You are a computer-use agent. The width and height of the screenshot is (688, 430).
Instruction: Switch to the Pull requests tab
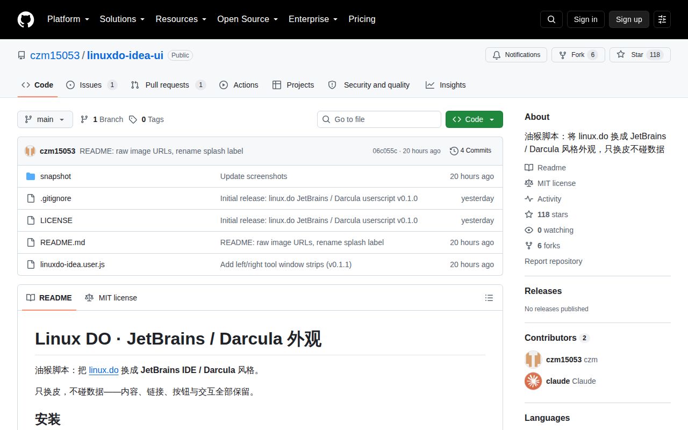[168, 85]
